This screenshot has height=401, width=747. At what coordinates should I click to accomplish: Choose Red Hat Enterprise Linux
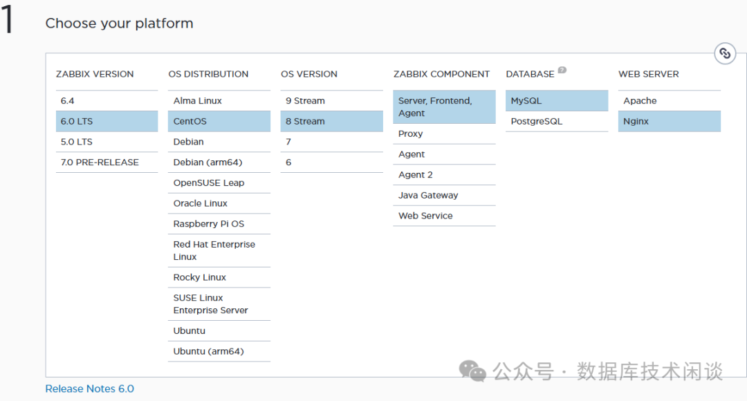coord(219,250)
